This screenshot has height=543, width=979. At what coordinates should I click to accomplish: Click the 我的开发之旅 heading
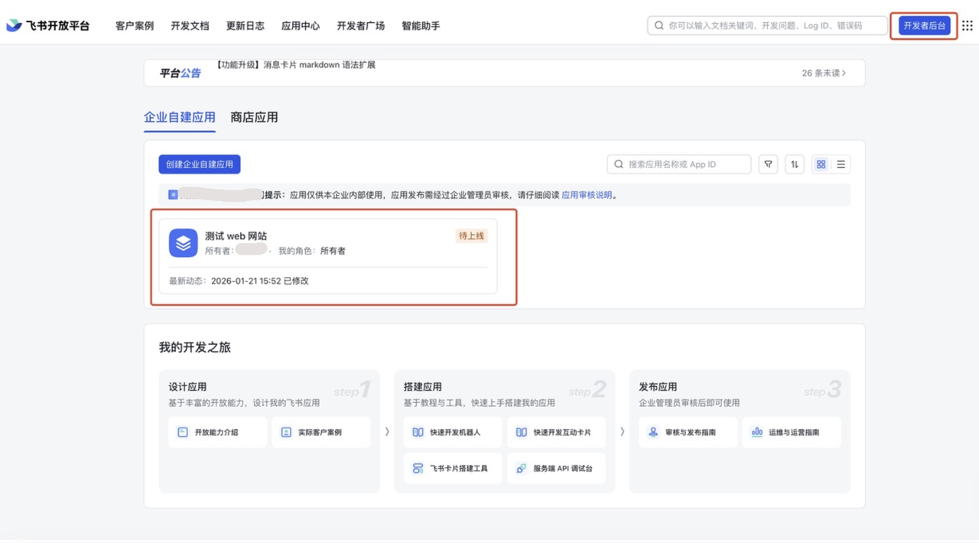[194, 347]
